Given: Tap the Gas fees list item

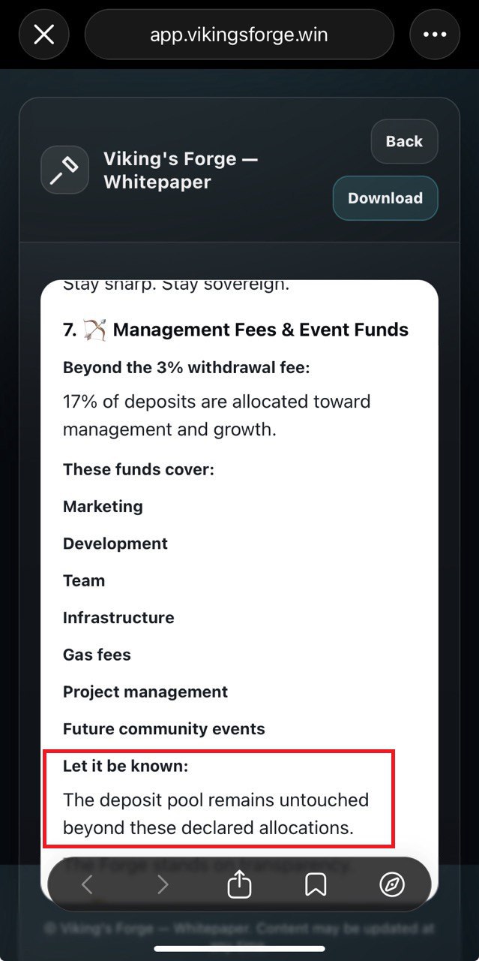Looking at the screenshot, I should tap(97, 655).
